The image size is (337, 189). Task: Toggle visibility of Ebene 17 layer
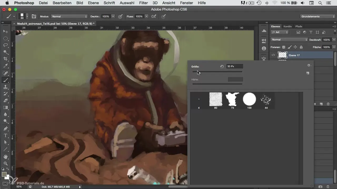tap(273, 55)
